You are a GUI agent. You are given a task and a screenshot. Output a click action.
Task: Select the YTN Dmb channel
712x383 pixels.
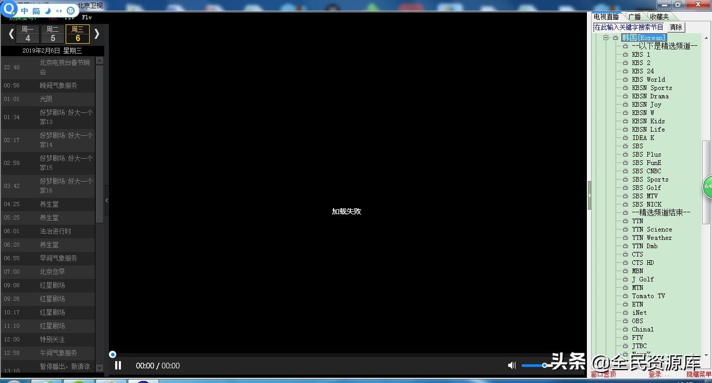tap(645, 246)
